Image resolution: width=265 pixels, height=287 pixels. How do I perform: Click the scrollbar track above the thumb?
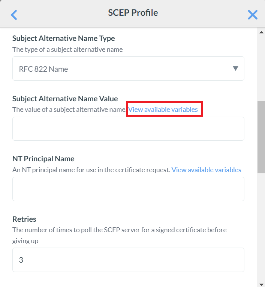pos(261,68)
